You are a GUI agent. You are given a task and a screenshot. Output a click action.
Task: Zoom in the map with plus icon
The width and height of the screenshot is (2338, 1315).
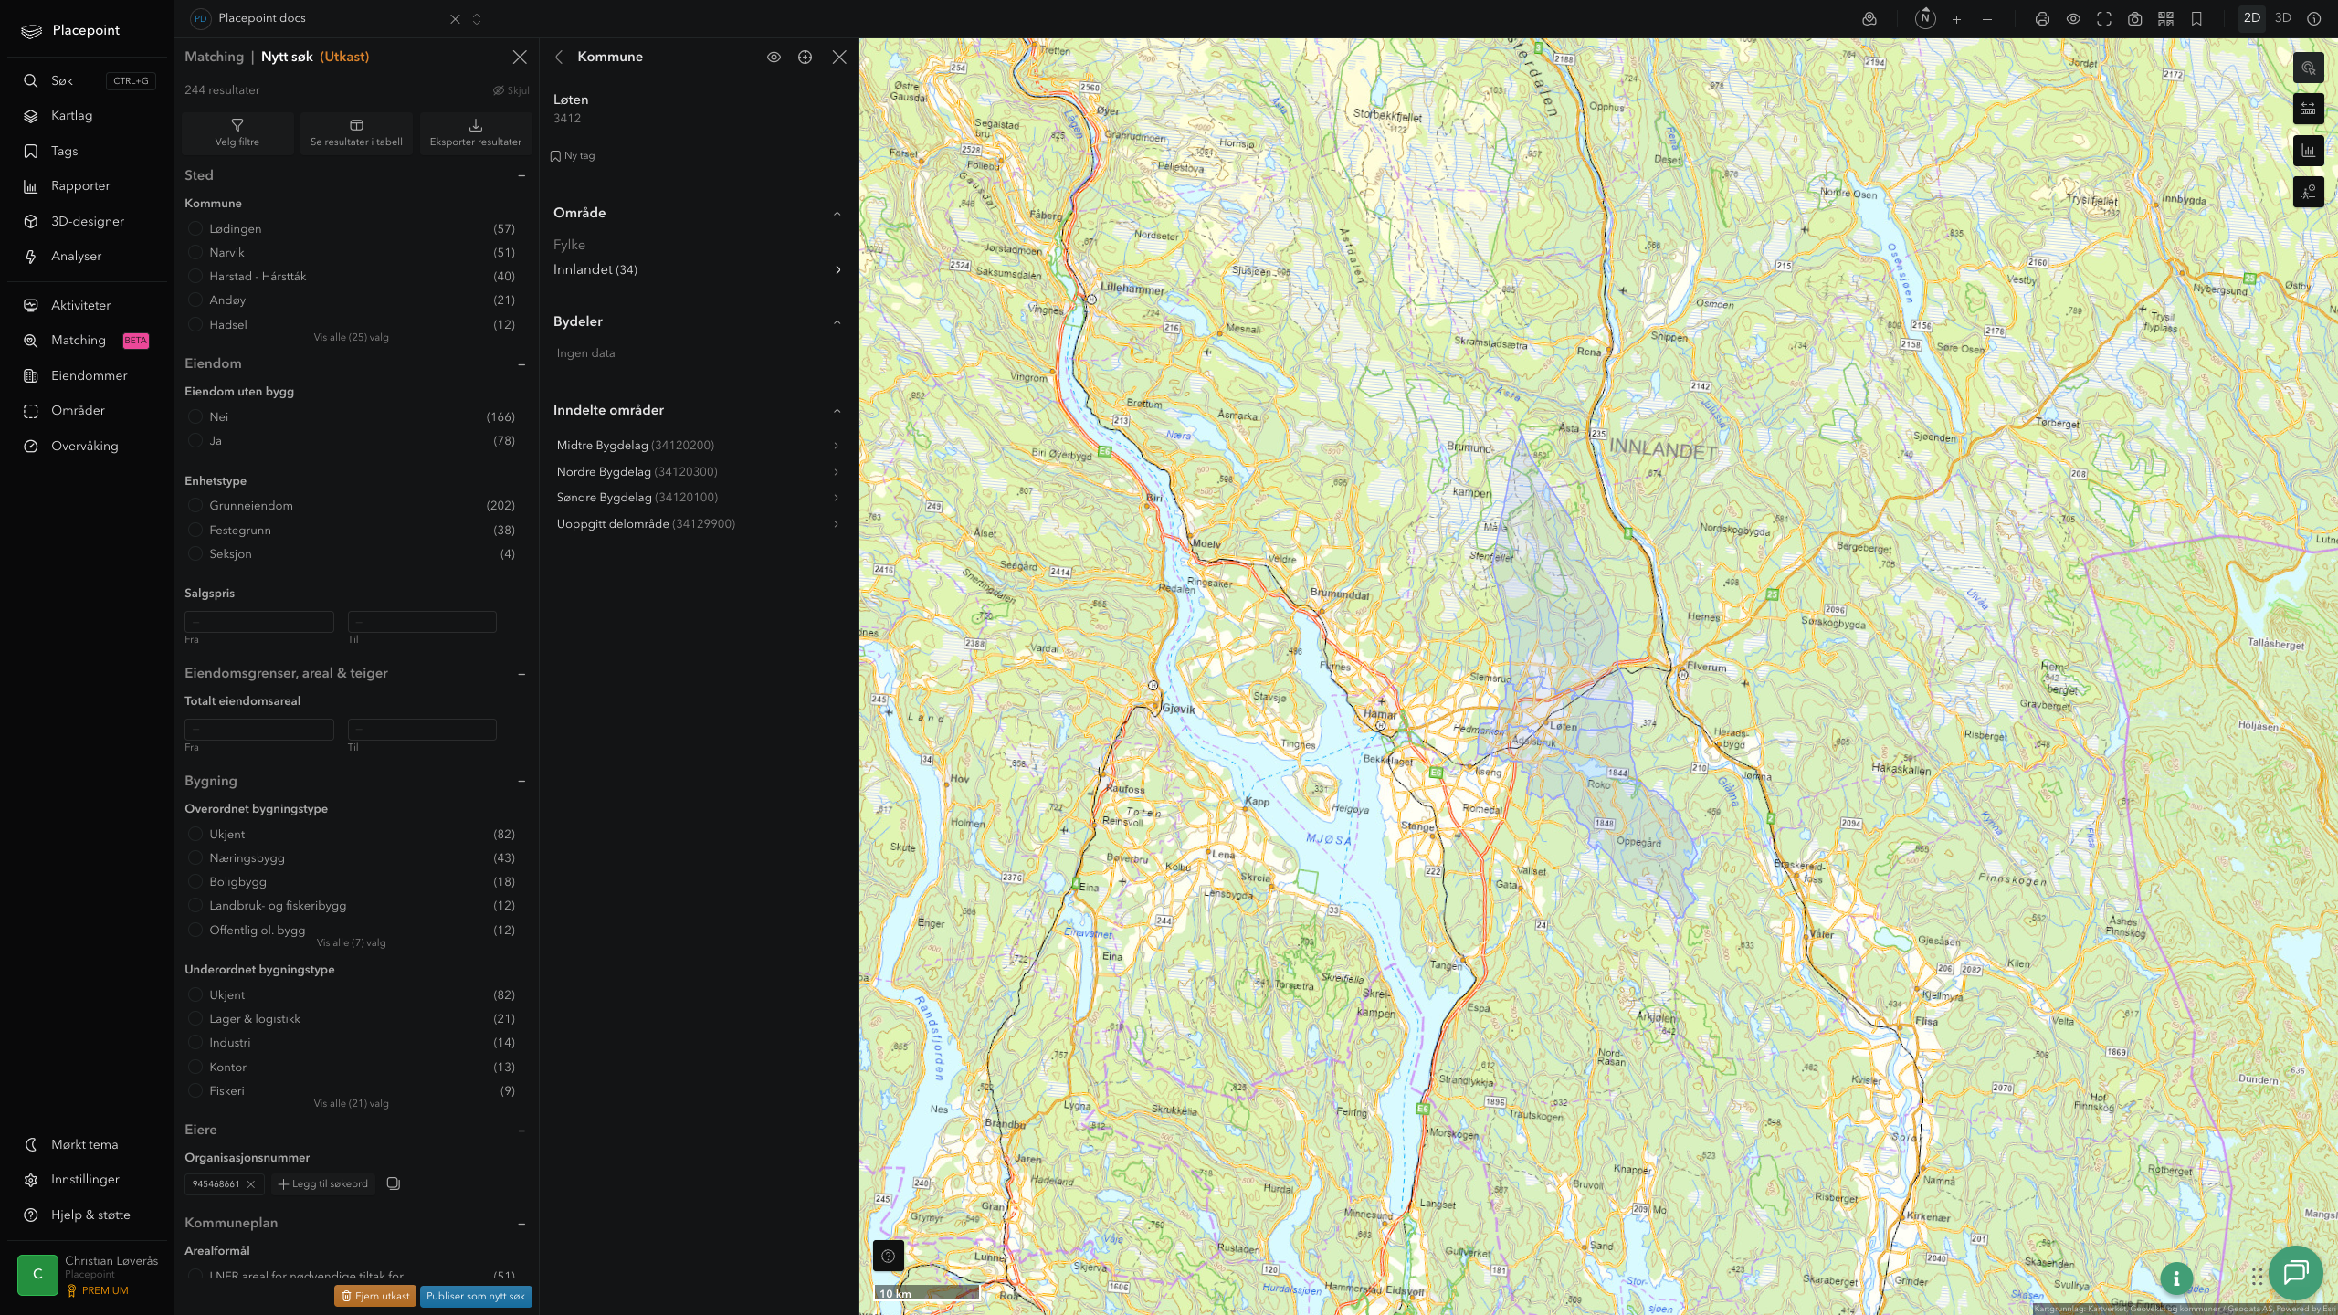[1956, 19]
